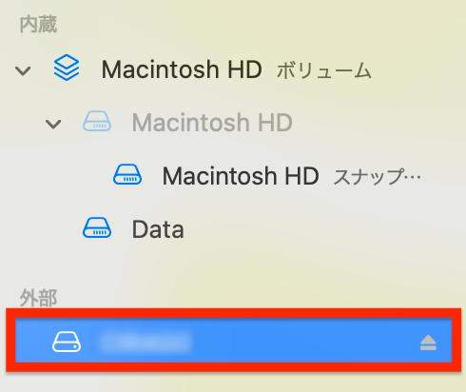Viewport: 466px width, 392px height.
Task: Click the 内蔵 section header
Action: [38, 25]
